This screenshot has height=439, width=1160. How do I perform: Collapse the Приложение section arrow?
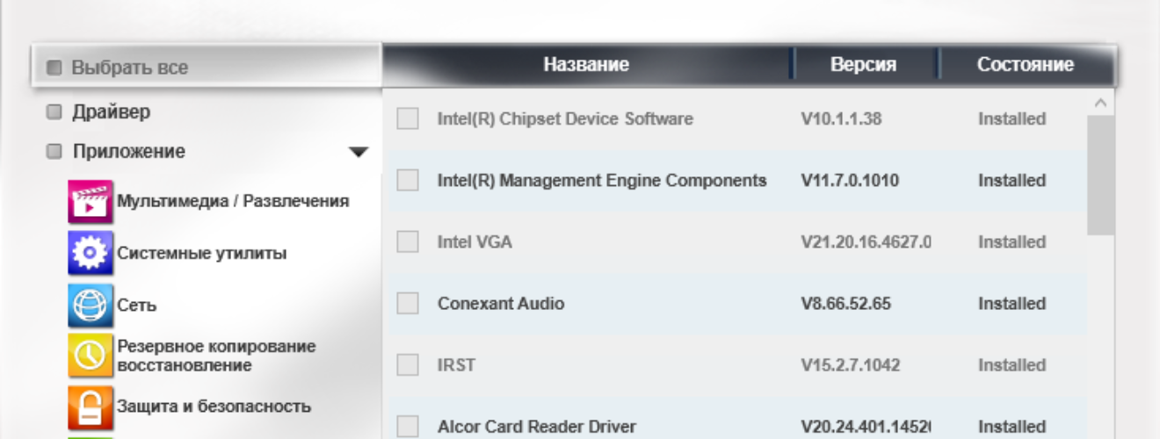[x=359, y=153]
